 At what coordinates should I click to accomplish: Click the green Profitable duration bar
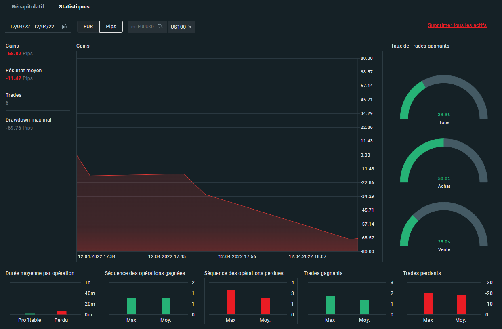(x=30, y=314)
